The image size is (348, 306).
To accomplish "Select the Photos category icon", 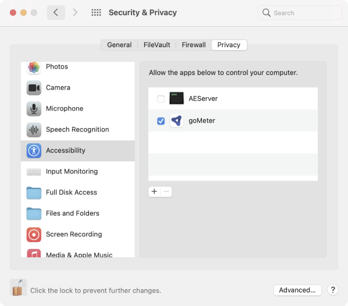I will (34, 67).
